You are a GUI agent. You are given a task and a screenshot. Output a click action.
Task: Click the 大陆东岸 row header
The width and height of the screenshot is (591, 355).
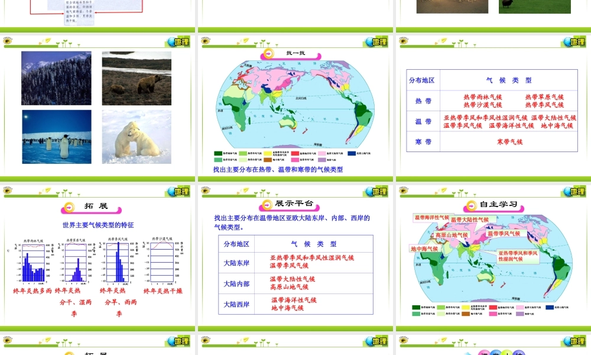click(x=236, y=263)
